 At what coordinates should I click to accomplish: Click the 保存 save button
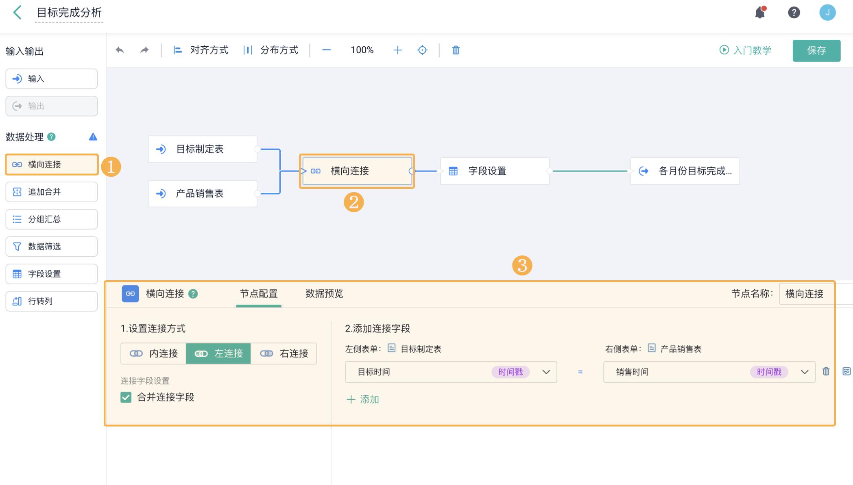(816, 50)
